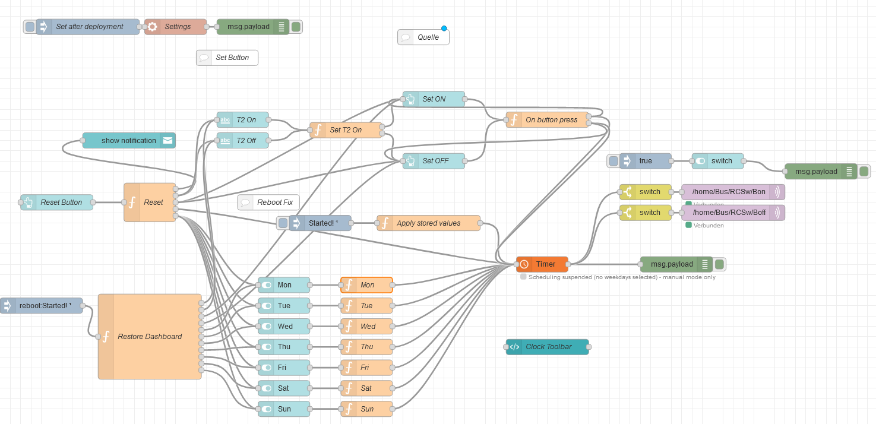Trigger the Set after deployment inject button
The height and width of the screenshot is (424, 876).
(30, 27)
